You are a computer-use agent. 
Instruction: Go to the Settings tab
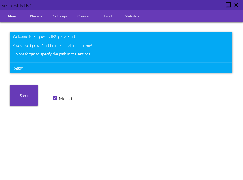60,16
